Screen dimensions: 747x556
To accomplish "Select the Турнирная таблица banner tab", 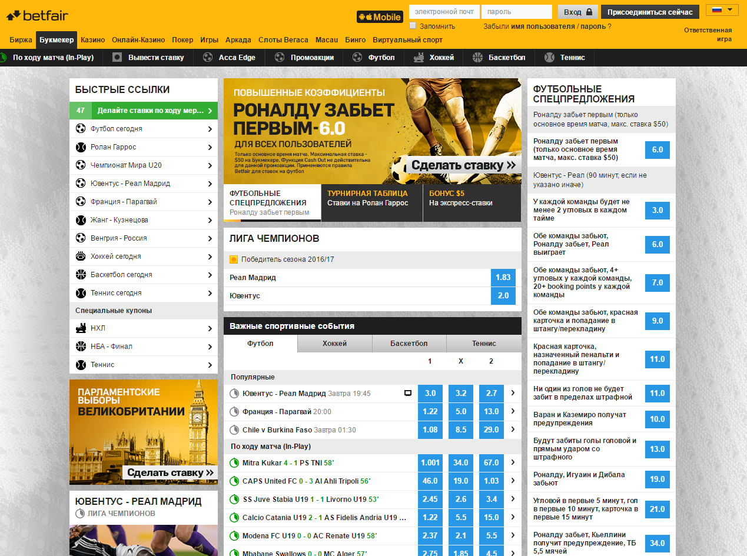I will [x=372, y=203].
